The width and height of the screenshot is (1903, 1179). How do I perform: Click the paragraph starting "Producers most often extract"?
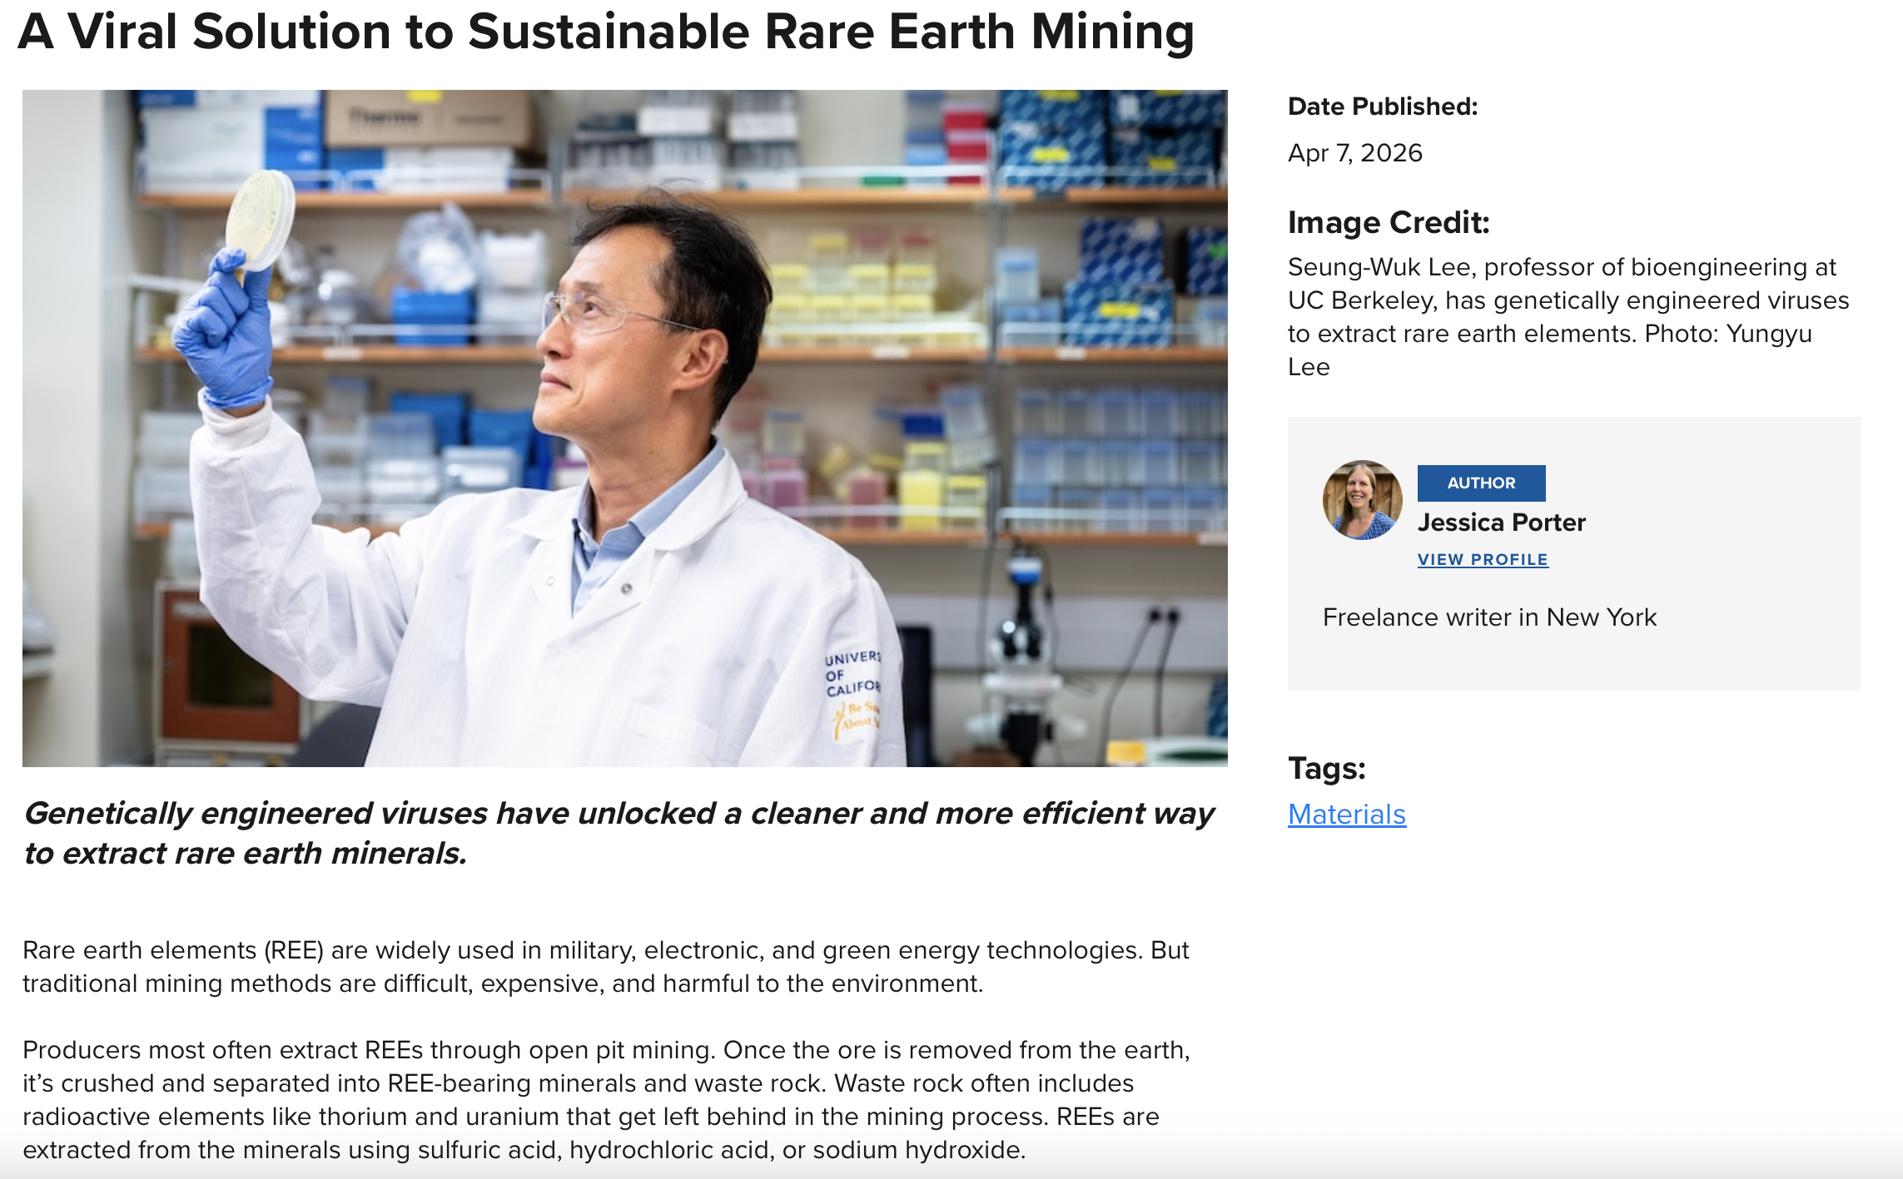(x=605, y=1100)
